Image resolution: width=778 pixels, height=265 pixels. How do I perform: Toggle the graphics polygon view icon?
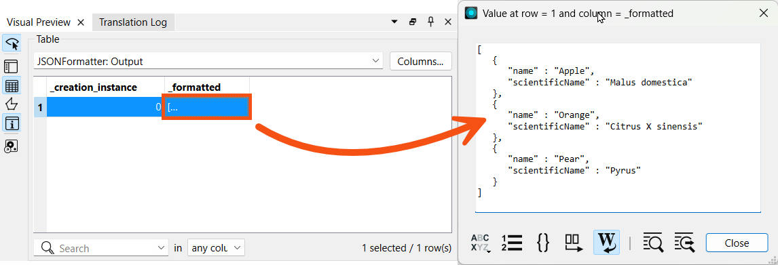coord(11,104)
